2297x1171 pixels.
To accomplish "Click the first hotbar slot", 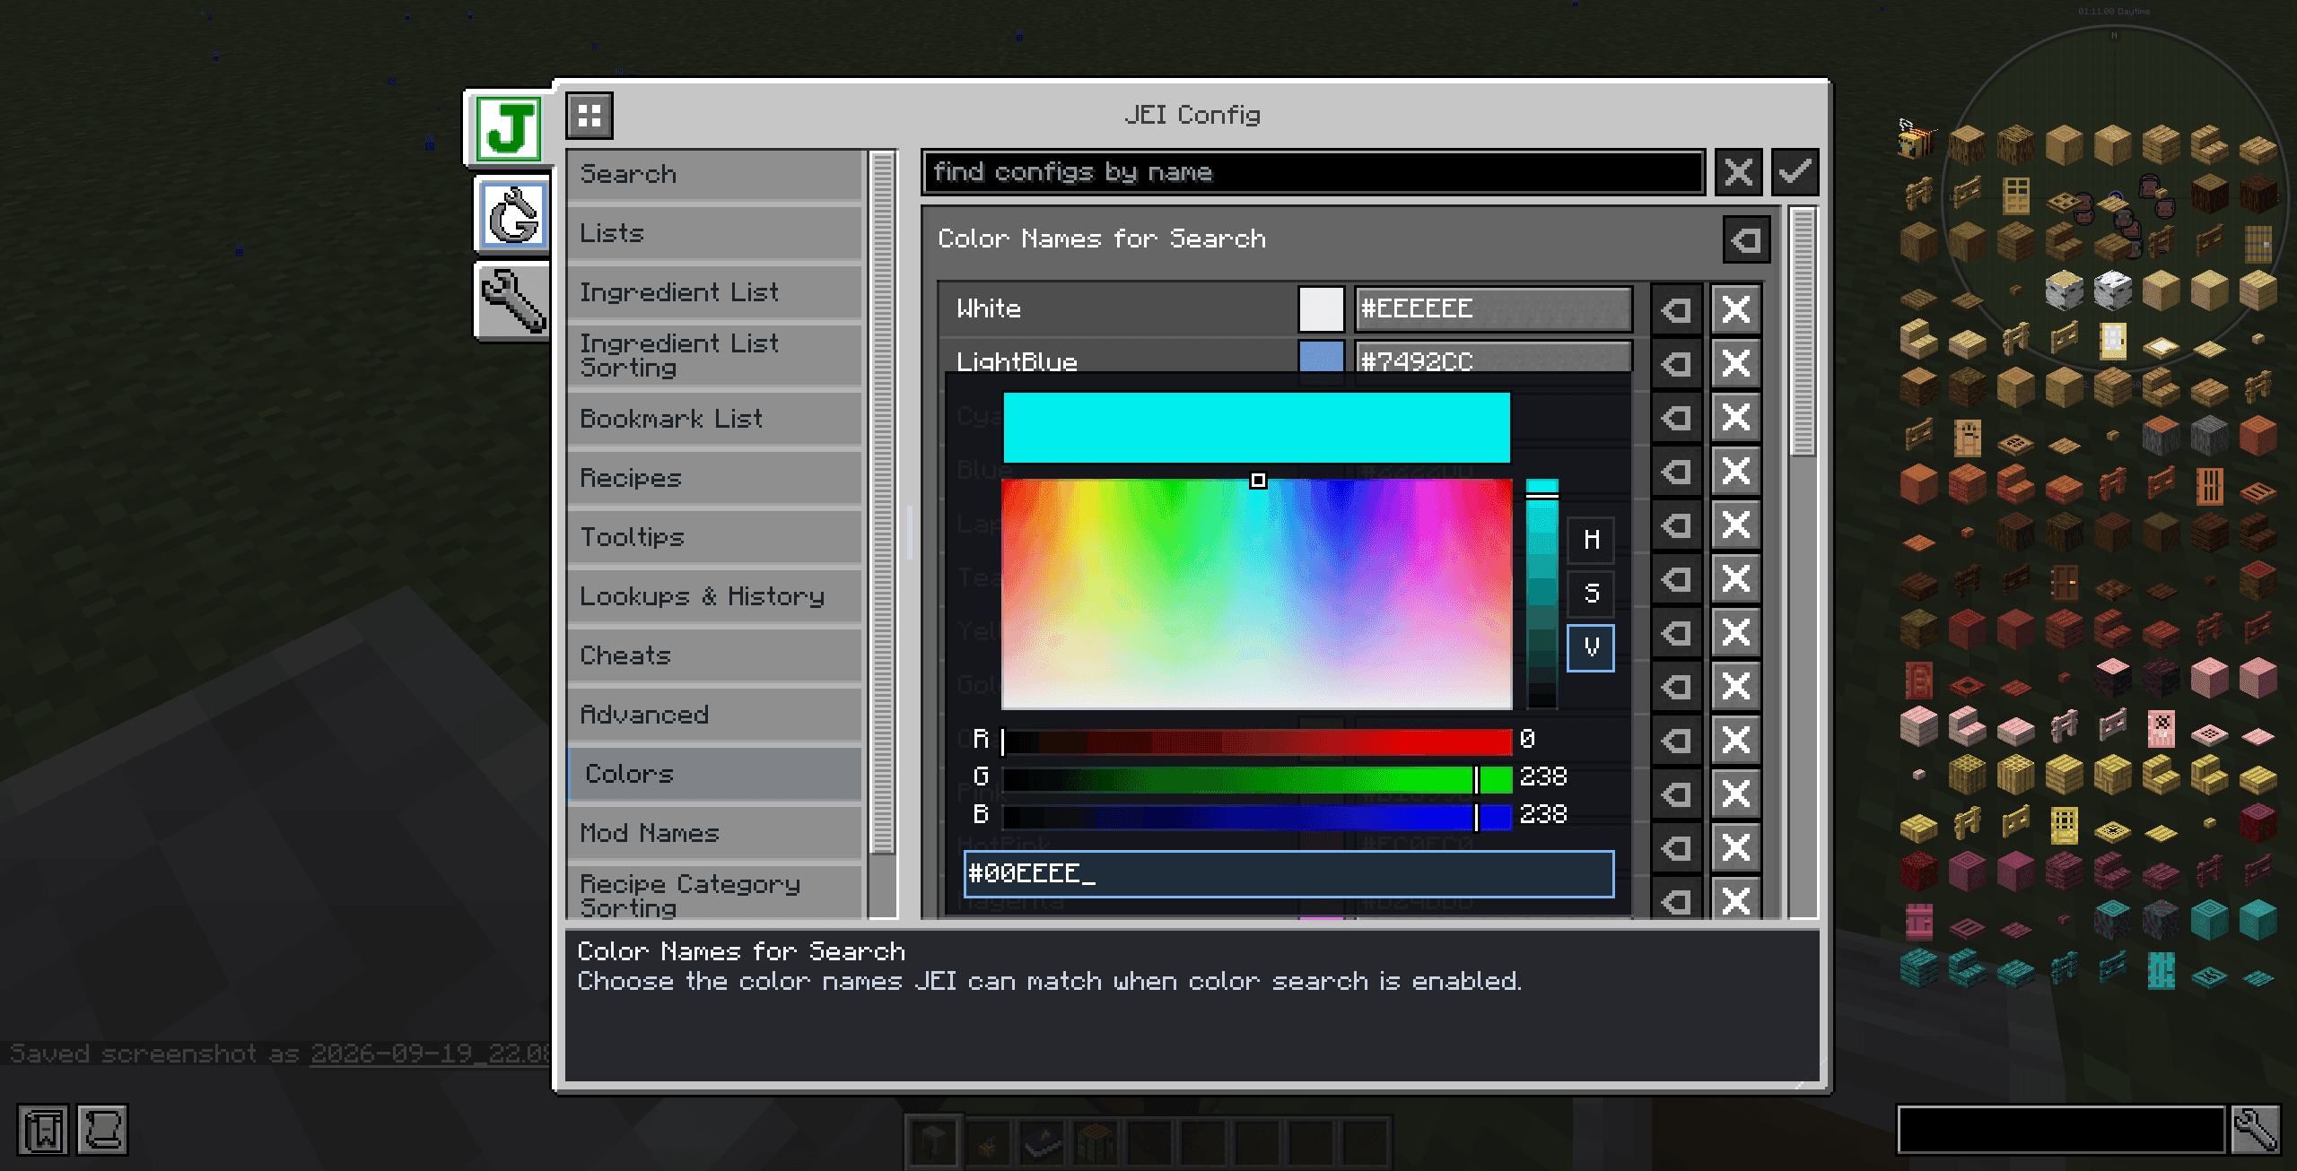I will (933, 1142).
